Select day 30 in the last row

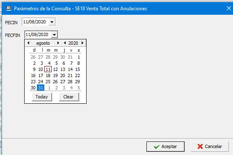(33, 88)
